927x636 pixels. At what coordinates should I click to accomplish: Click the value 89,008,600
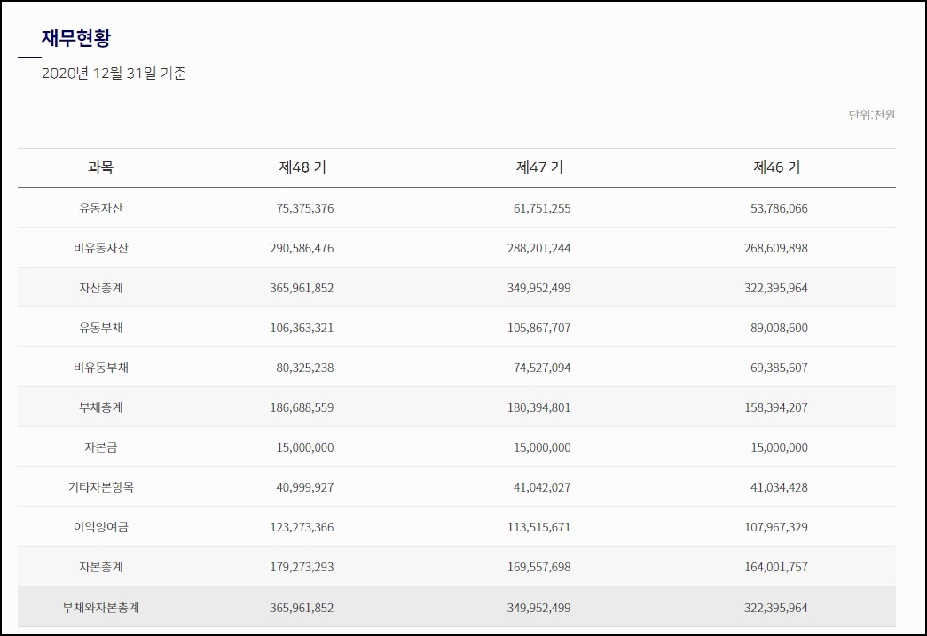coord(779,328)
